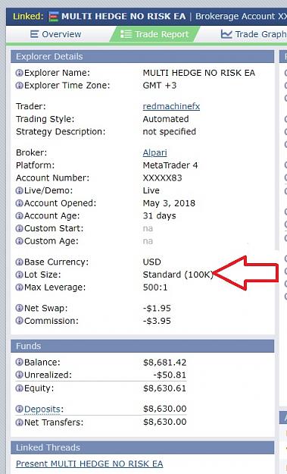
Task: Click info icon next to Commission
Action: (x=20, y=321)
